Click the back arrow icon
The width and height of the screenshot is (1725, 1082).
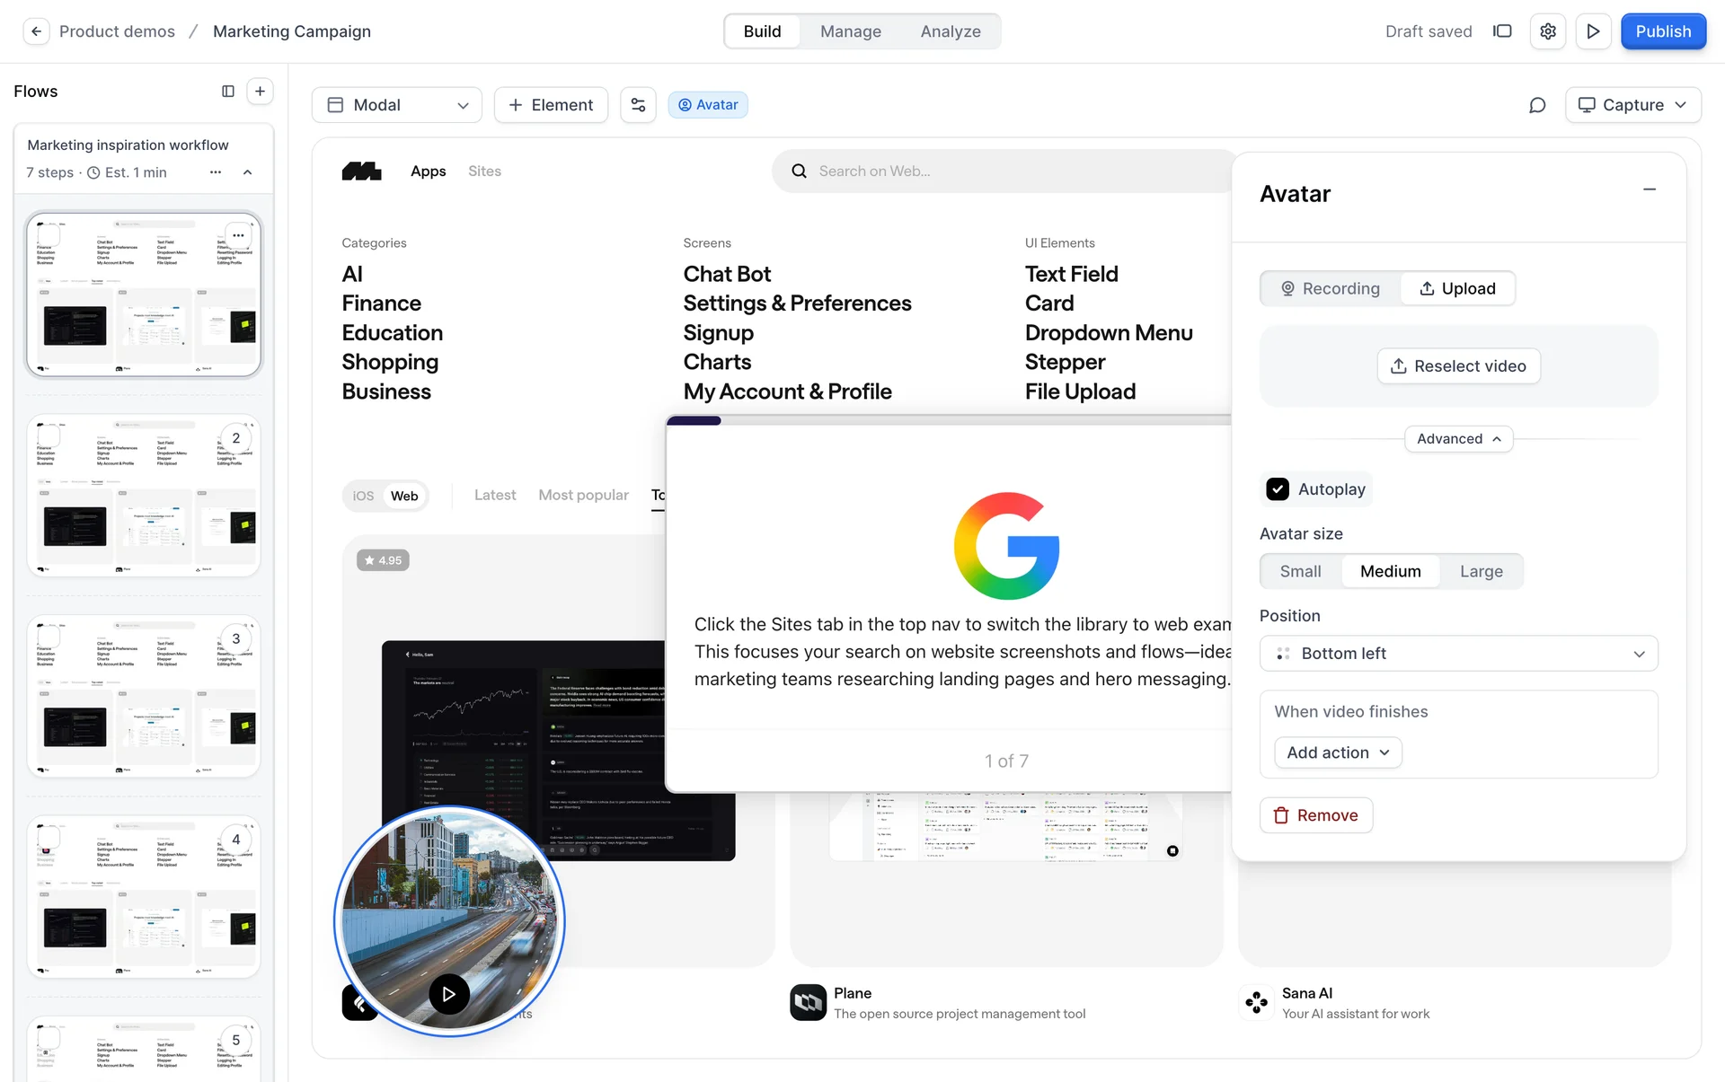point(36,31)
